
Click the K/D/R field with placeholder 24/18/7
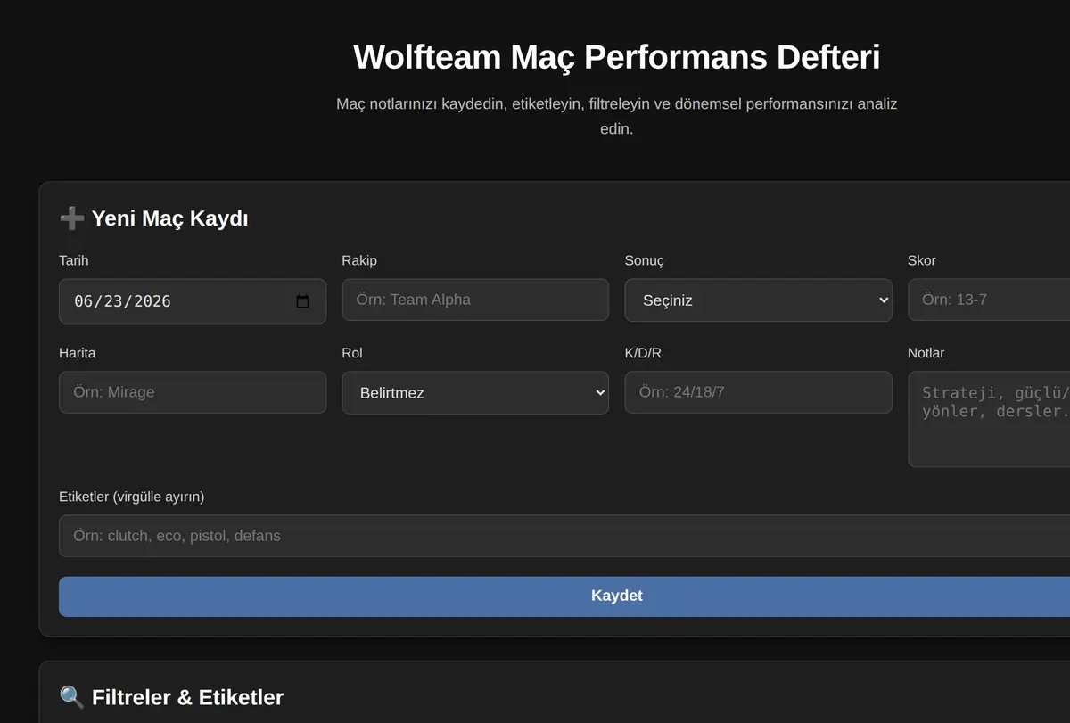click(758, 392)
